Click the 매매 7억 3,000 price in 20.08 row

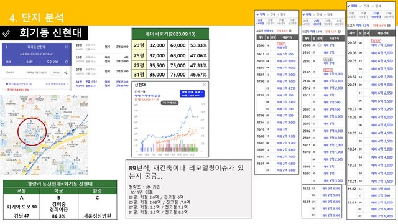[x=382, y=45]
